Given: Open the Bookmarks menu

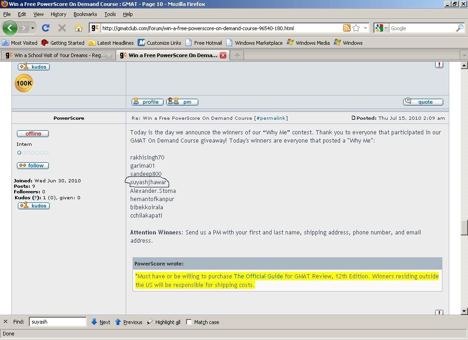Looking at the screenshot, I should (85, 14).
